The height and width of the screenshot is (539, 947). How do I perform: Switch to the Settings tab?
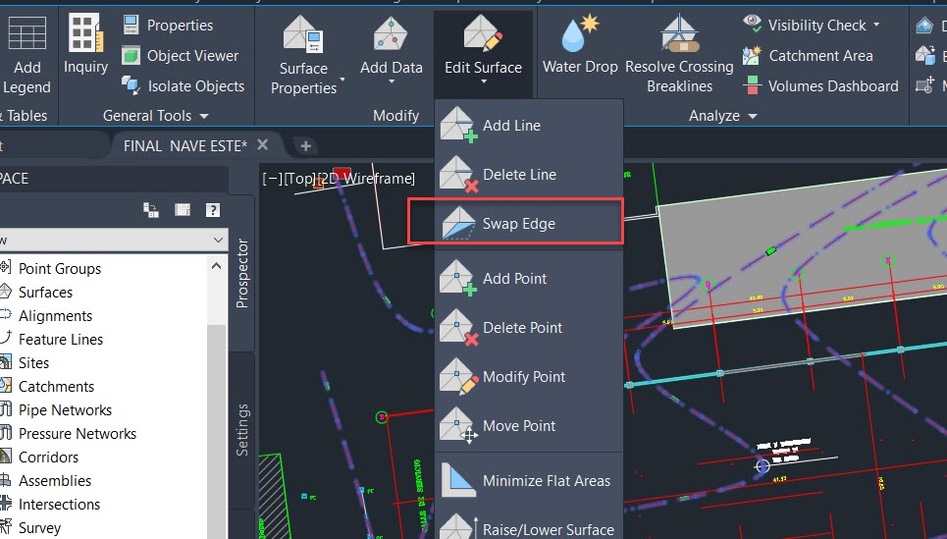click(x=242, y=430)
